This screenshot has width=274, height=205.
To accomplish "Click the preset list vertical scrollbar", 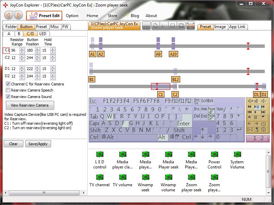I will [x=269, y=172].
